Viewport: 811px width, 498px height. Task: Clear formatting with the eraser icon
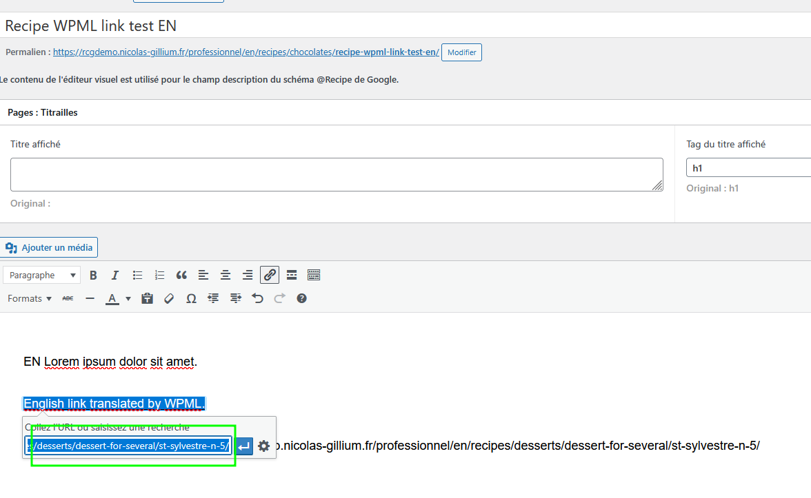pos(168,299)
